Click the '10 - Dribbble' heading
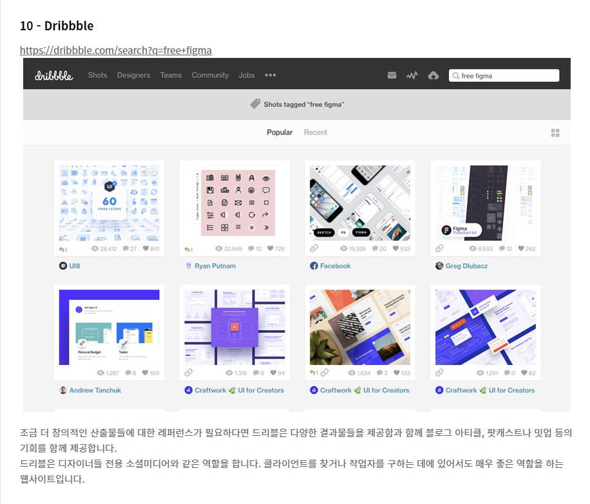This screenshot has height=504, width=590. (x=57, y=26)
